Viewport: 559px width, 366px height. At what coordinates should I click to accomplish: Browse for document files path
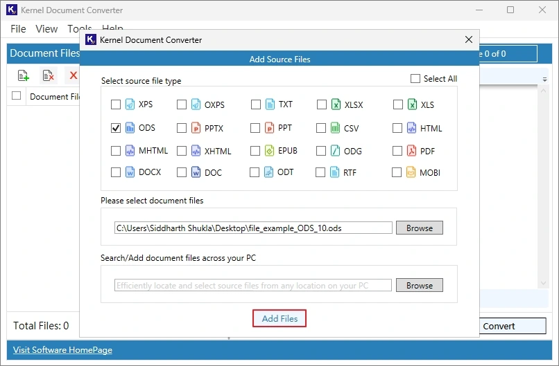tap(419, 228)
